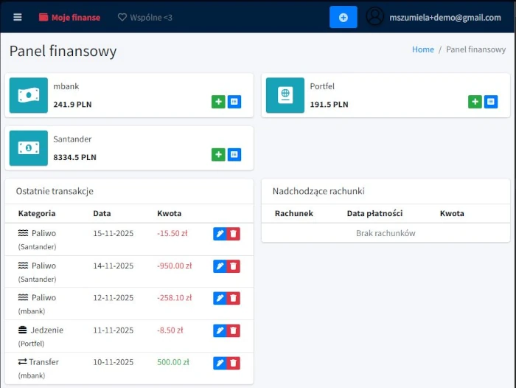The image size is (516, 388).
Task: Edit the Jedzenie transaction from 11-11-2025
Action: (220, 330)
